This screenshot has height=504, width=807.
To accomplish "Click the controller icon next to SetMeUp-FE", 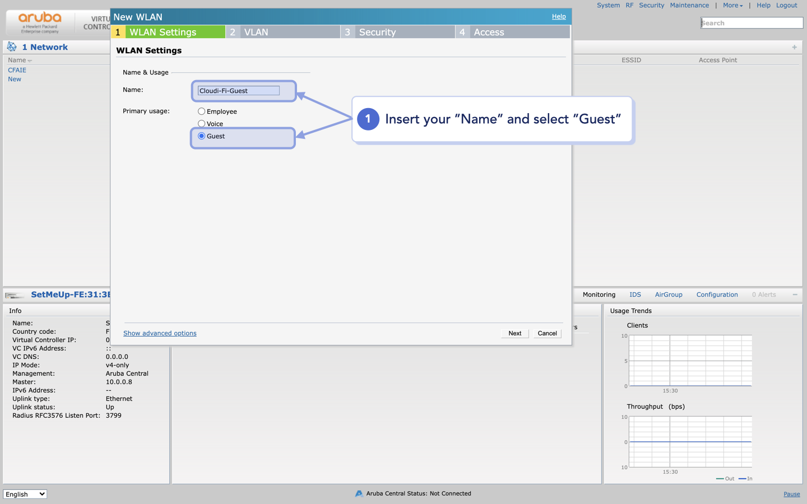I will point(14,295).
